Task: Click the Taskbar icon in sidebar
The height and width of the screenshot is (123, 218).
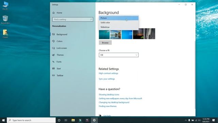Action: [53, 75]
